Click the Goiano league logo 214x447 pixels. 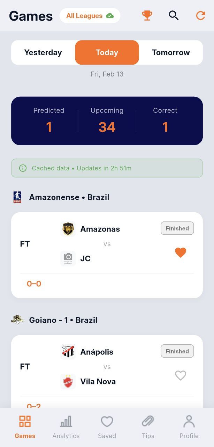17,320
